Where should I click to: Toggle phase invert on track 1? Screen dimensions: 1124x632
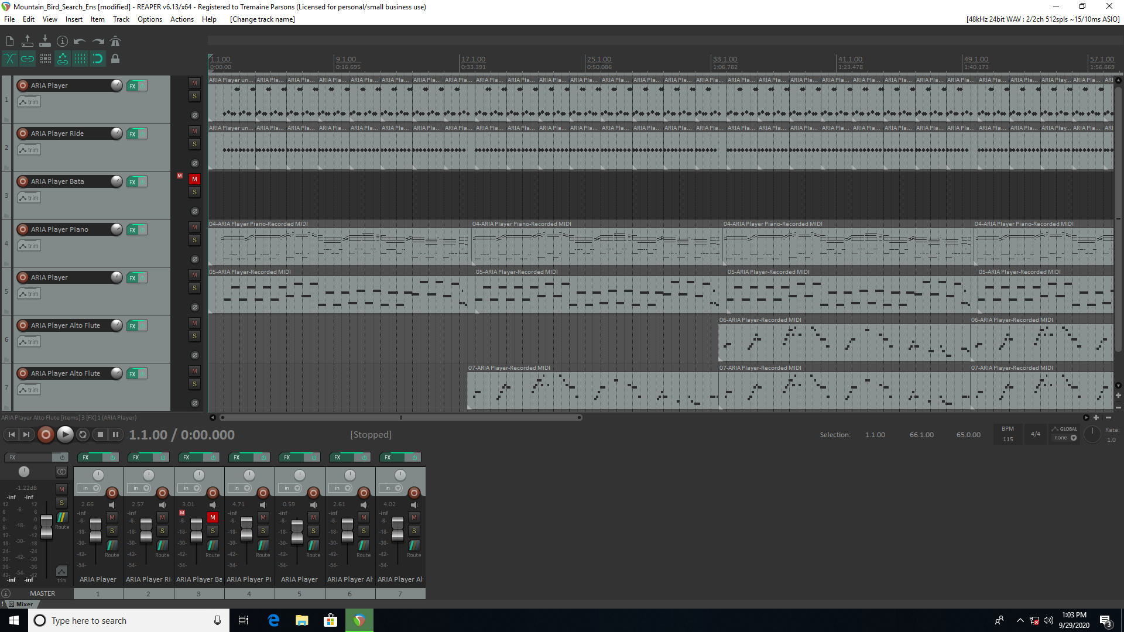click(195, 115)
